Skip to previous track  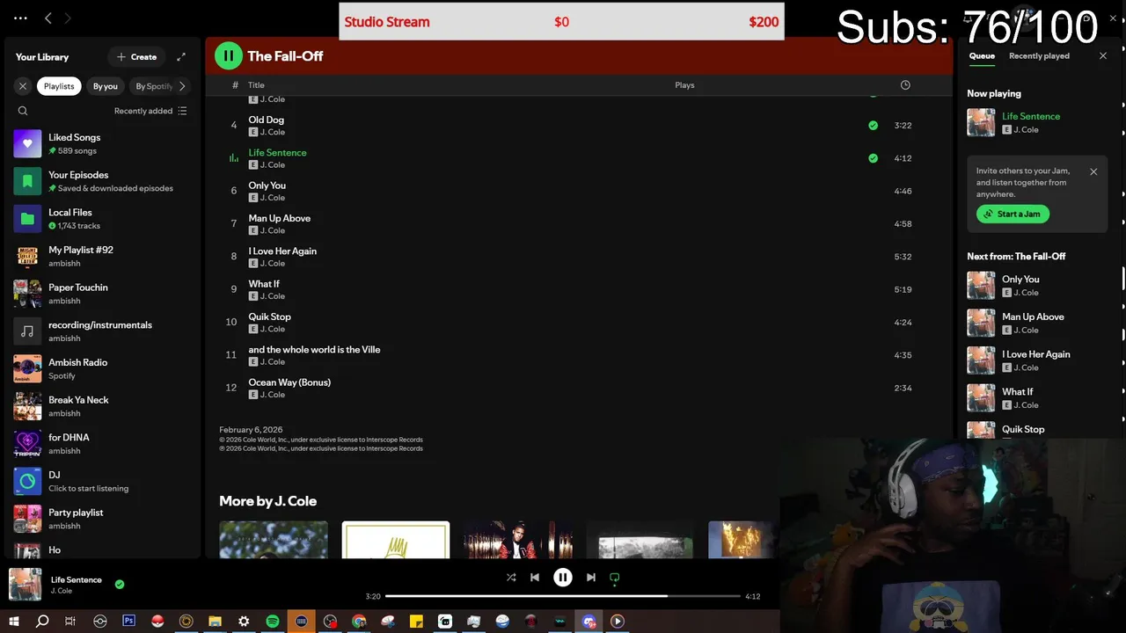(x=535, y=578)
